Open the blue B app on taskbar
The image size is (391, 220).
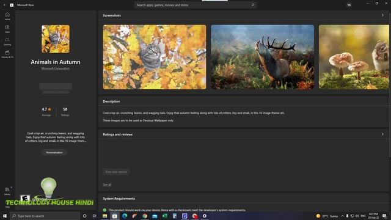coord(185,216)
